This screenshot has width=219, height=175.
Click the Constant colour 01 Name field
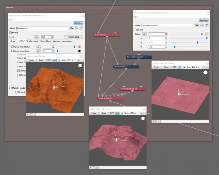click(x=167, y=26)
